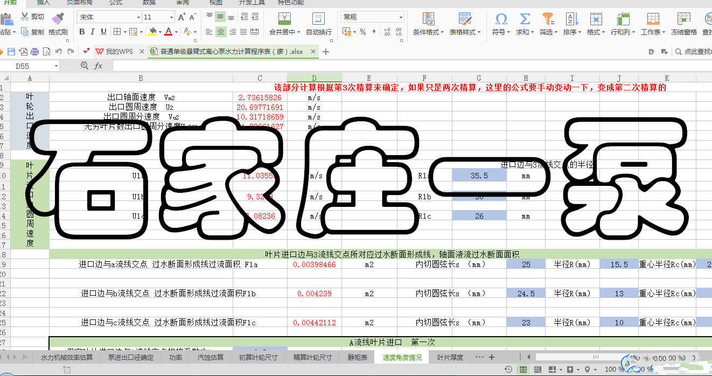Click the Cut (剪切) scissors icon
The width and height of the screenshot is (712, 376).
point(25,17)
